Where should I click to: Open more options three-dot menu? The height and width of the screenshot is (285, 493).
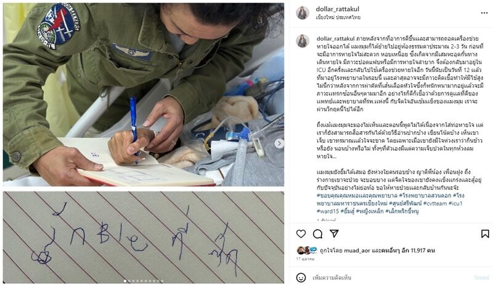(484, 13)
